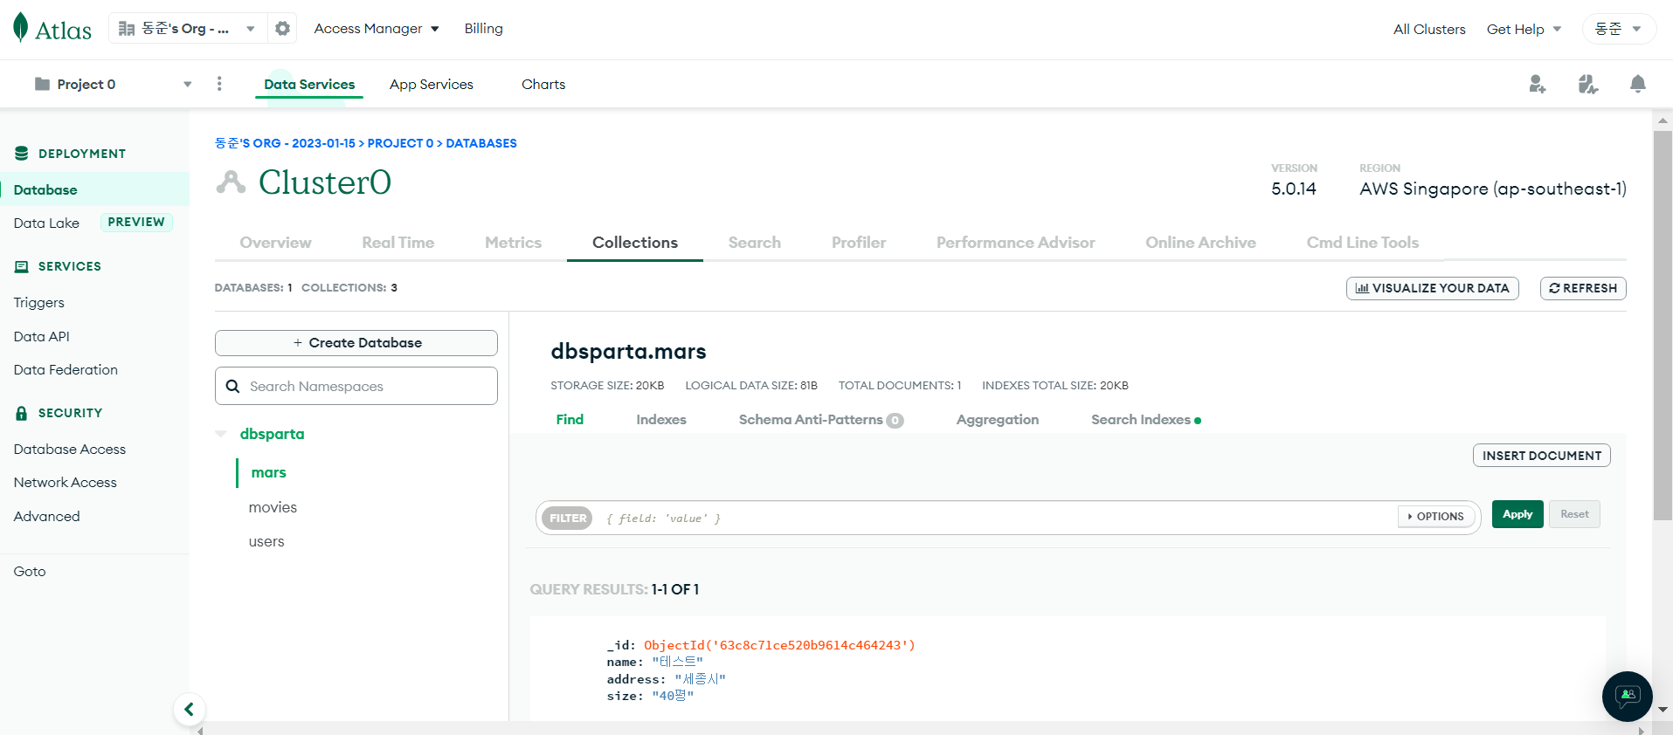Open the Overview tab

[x=275, y=243]
